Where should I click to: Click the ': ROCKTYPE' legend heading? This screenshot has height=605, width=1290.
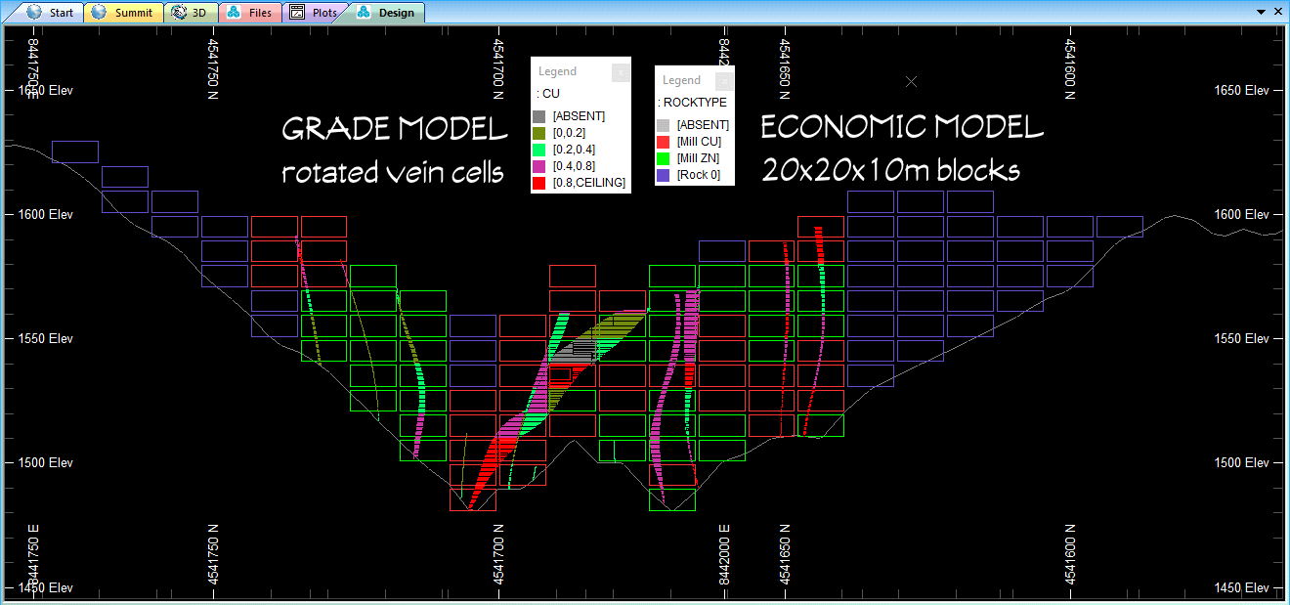coord(692,103)
